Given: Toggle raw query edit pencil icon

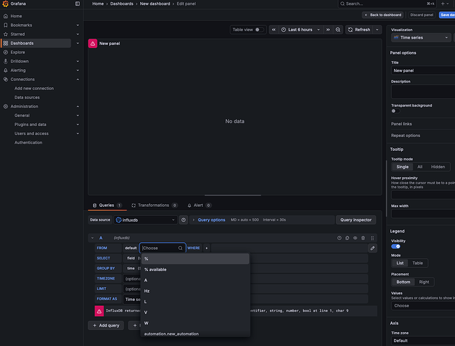Looking at the screenshot, I should coord(373,248).
